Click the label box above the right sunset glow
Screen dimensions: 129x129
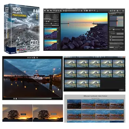(x=54, y=114)
